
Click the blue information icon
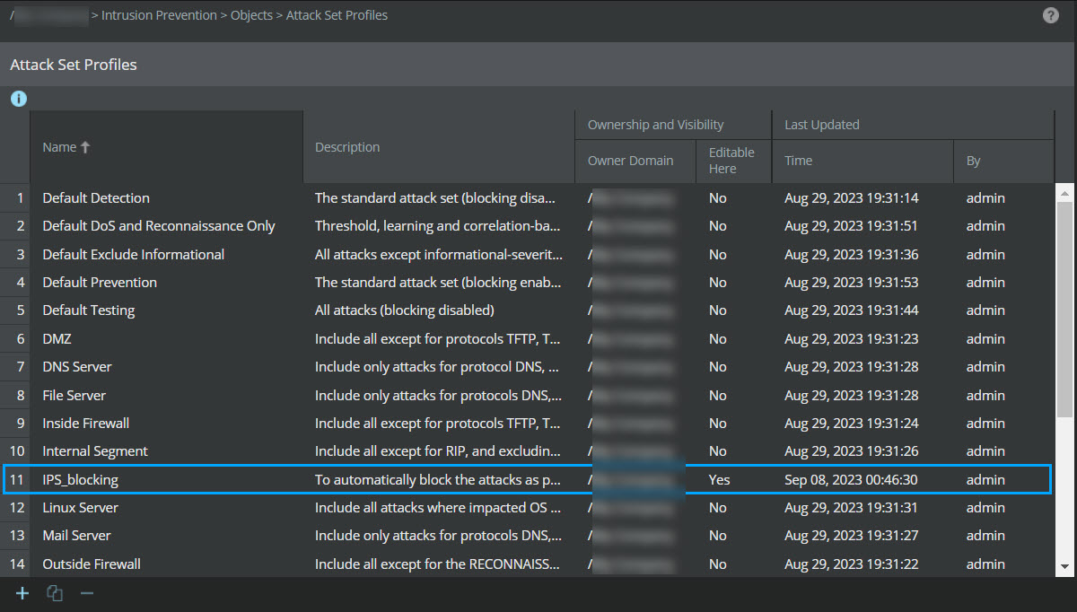[x=18, y=99]
